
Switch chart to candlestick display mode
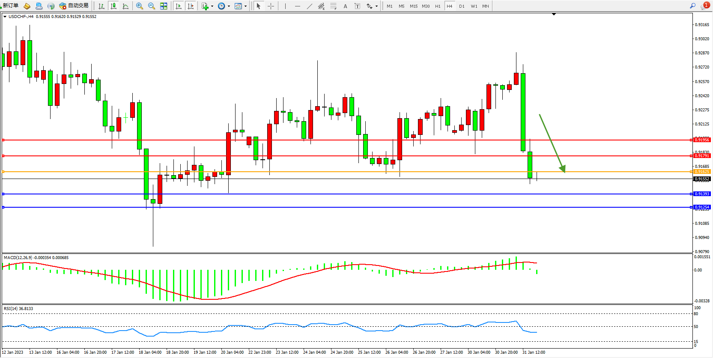(113, 6)
